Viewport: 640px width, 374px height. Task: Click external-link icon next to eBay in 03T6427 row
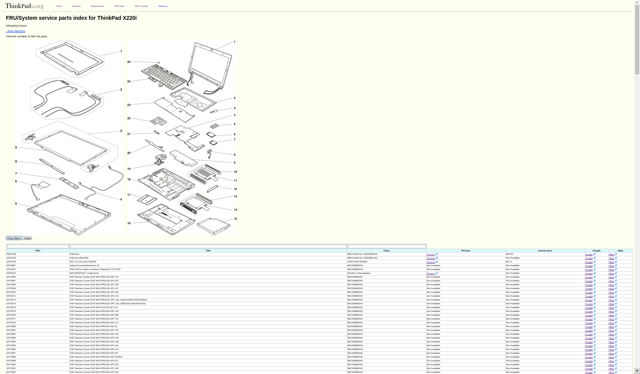pyautogui.click(x=616, y=269)
